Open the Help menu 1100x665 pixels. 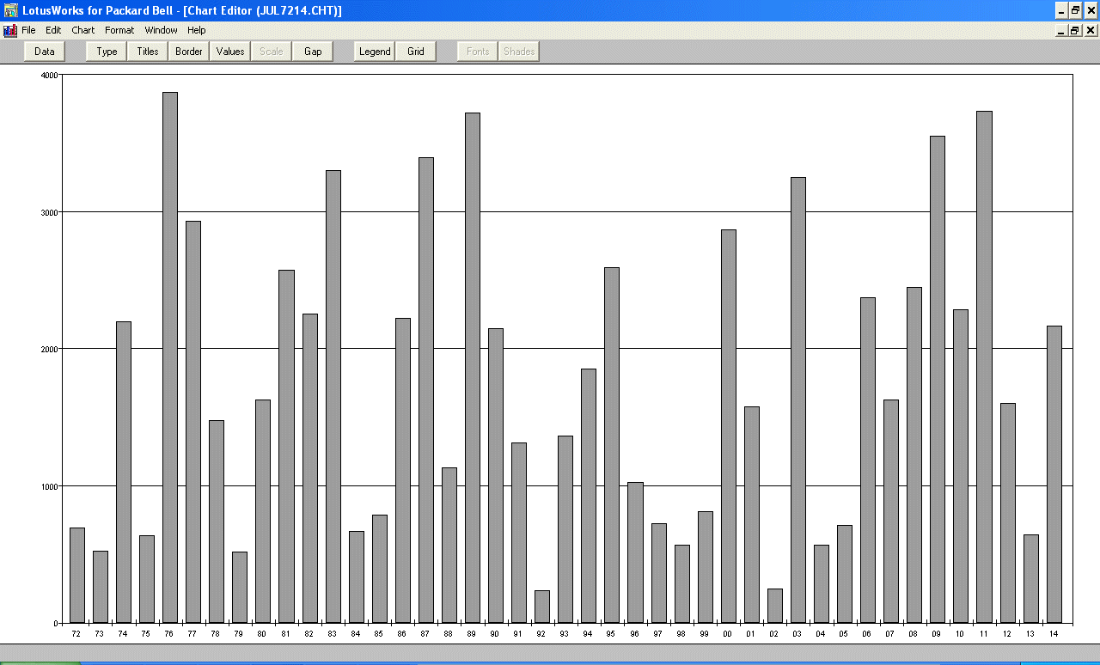(x=197, y=30)
